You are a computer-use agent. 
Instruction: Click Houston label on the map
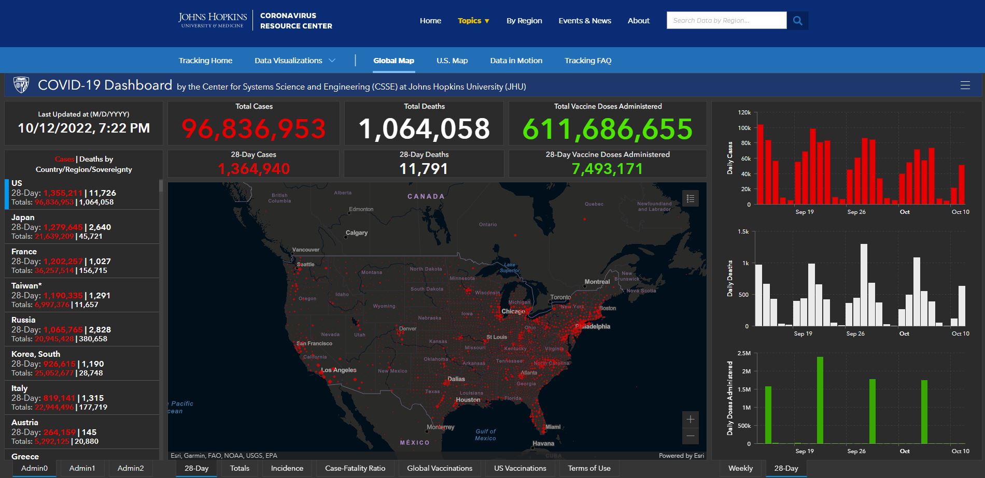pos(468,400)
